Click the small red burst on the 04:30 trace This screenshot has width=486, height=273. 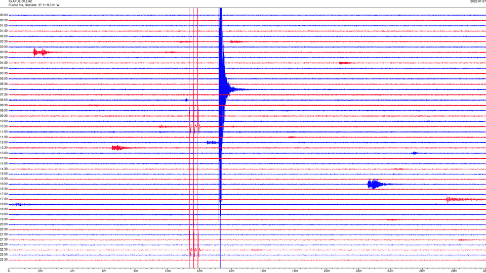coord(344,63)
